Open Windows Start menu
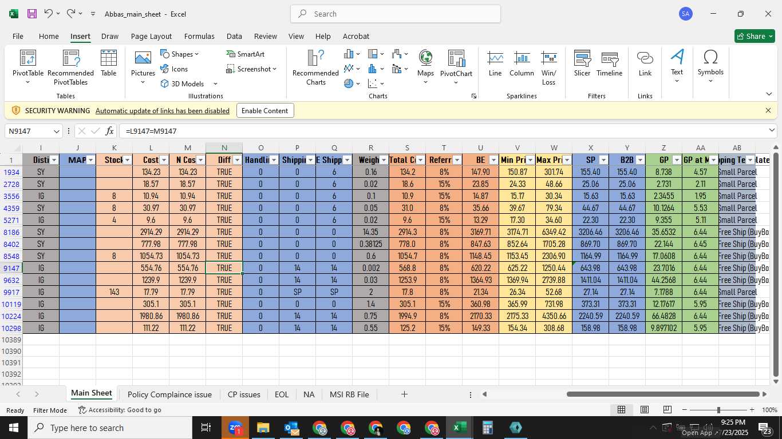Screen dimensions: 782x439 13,428
